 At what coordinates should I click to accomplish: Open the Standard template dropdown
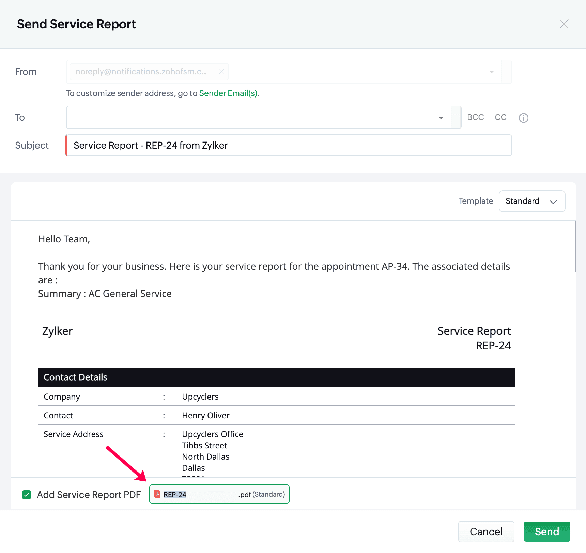532,201
